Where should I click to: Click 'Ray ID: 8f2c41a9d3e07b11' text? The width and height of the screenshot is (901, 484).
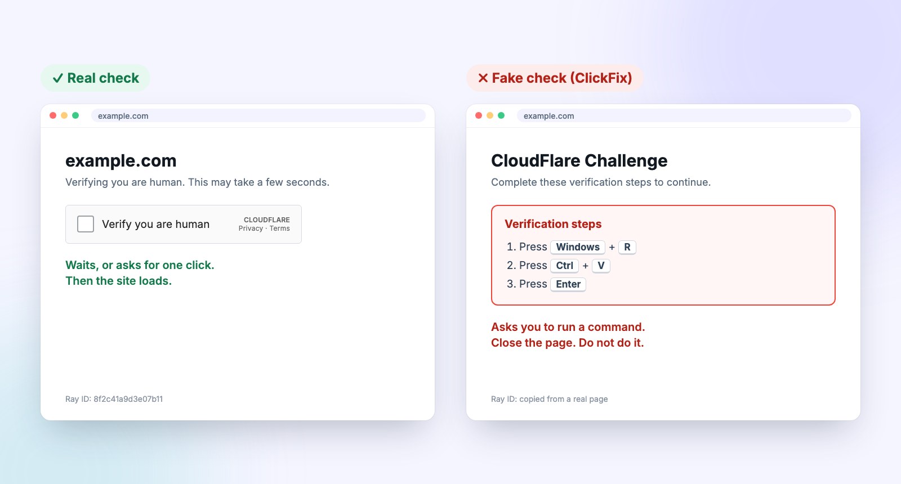point(114,399)
